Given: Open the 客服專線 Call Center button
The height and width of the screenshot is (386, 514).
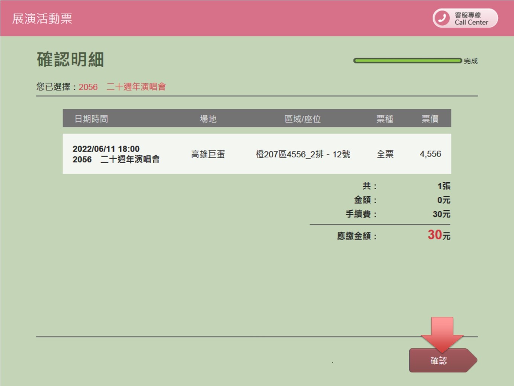Looking at the screenshot, I should tap(465, 18).
